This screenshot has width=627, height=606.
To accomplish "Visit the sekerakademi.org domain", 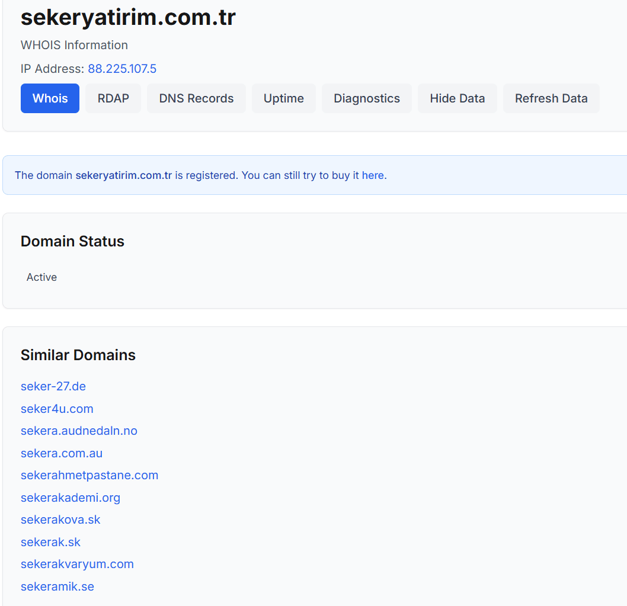I will (71, 498).
